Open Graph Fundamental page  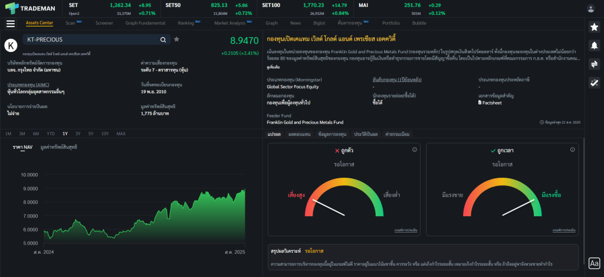tap(145, 23)
